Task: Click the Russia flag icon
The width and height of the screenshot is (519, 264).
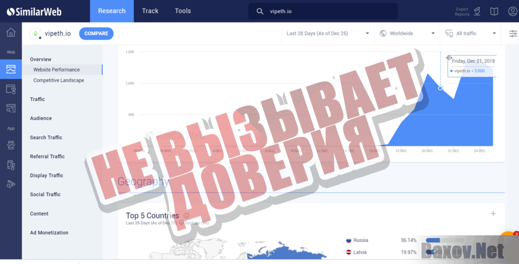Action: (349, 240)
